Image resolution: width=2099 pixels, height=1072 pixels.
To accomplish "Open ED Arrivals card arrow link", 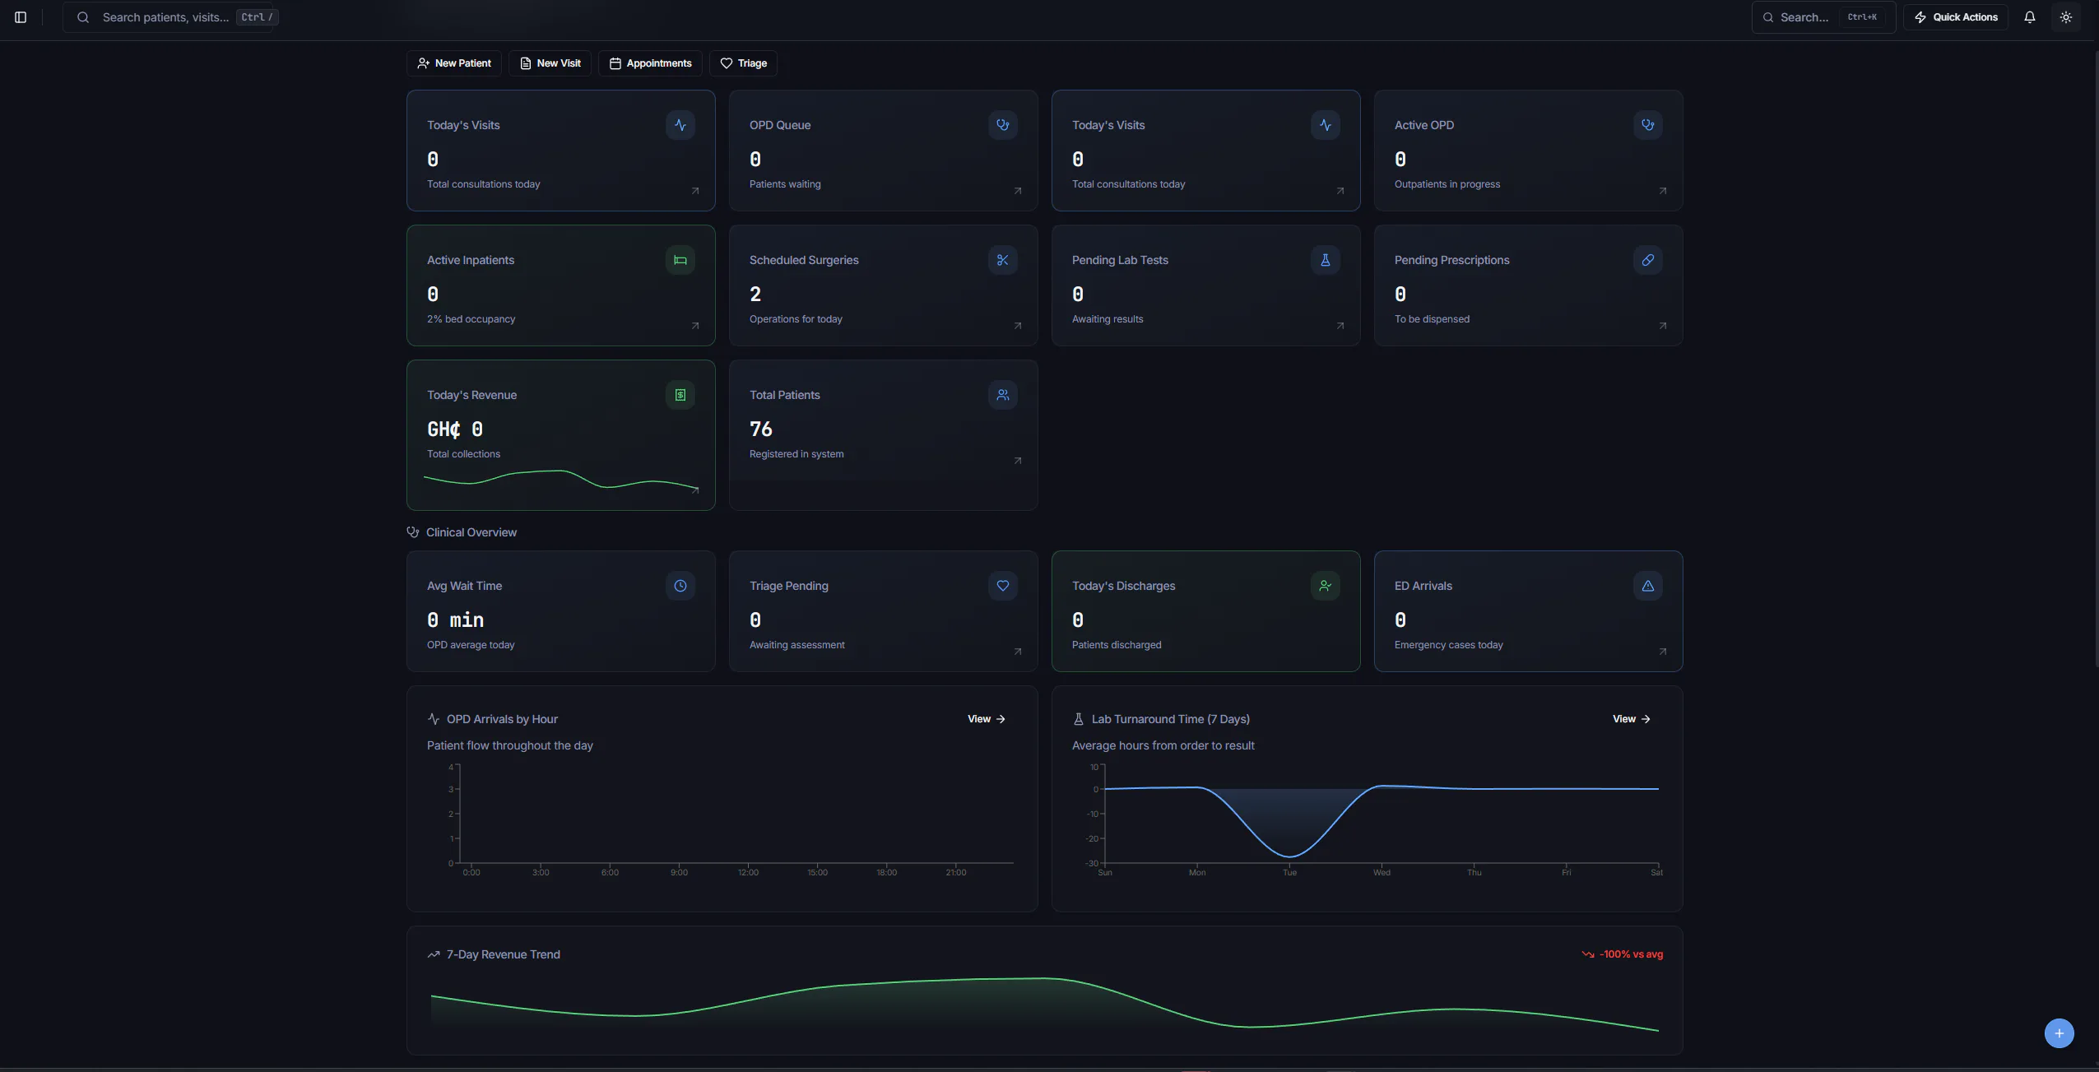I will coord(1663,652).
